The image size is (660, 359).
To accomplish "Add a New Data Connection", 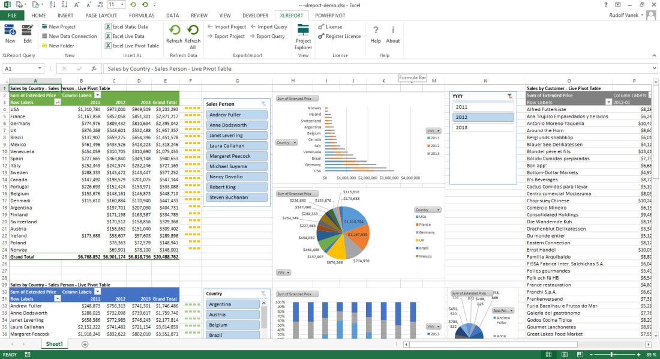I will pyautogui.click(x=69, y=36).
